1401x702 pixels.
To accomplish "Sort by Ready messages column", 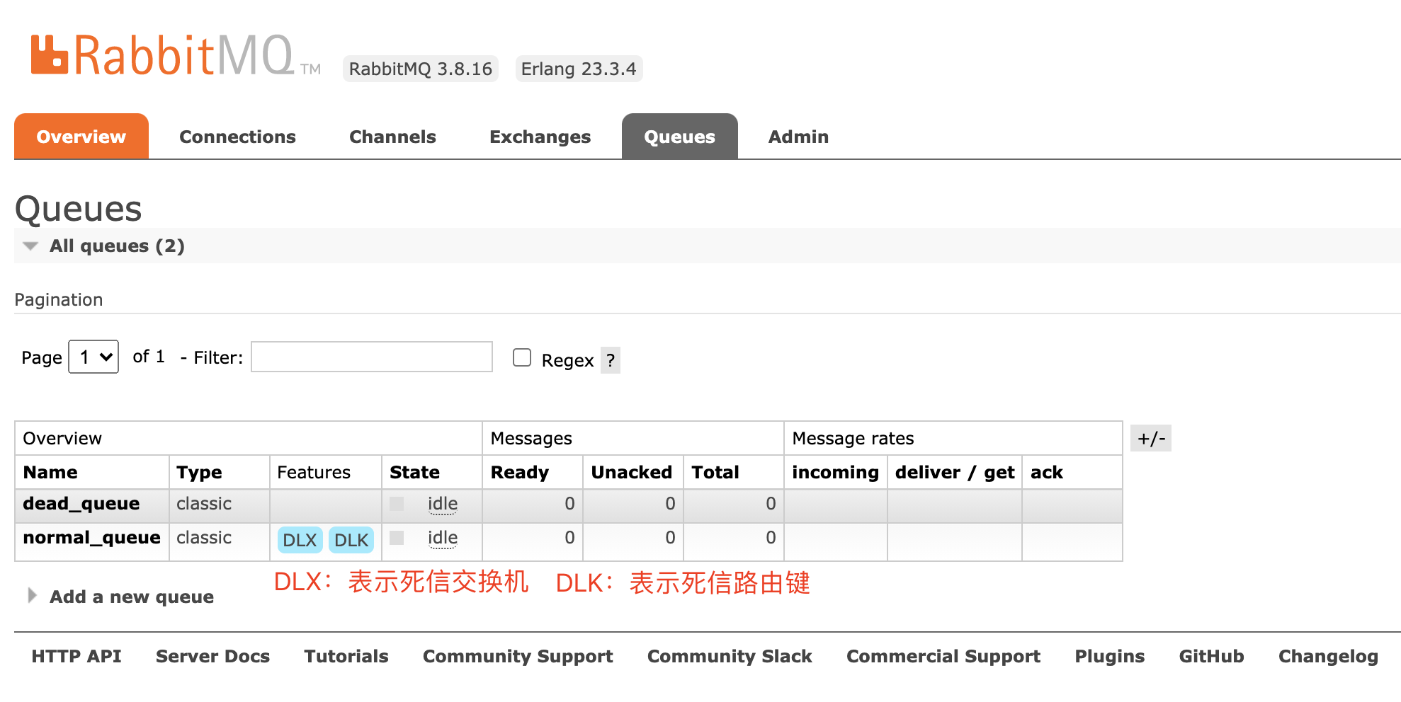I will tap(519, 472).
